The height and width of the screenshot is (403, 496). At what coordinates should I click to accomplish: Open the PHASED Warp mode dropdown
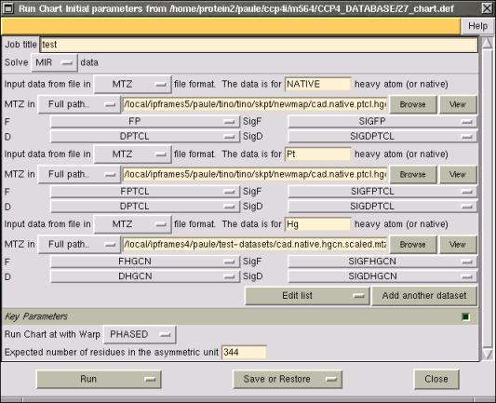[x=140, y=335]
